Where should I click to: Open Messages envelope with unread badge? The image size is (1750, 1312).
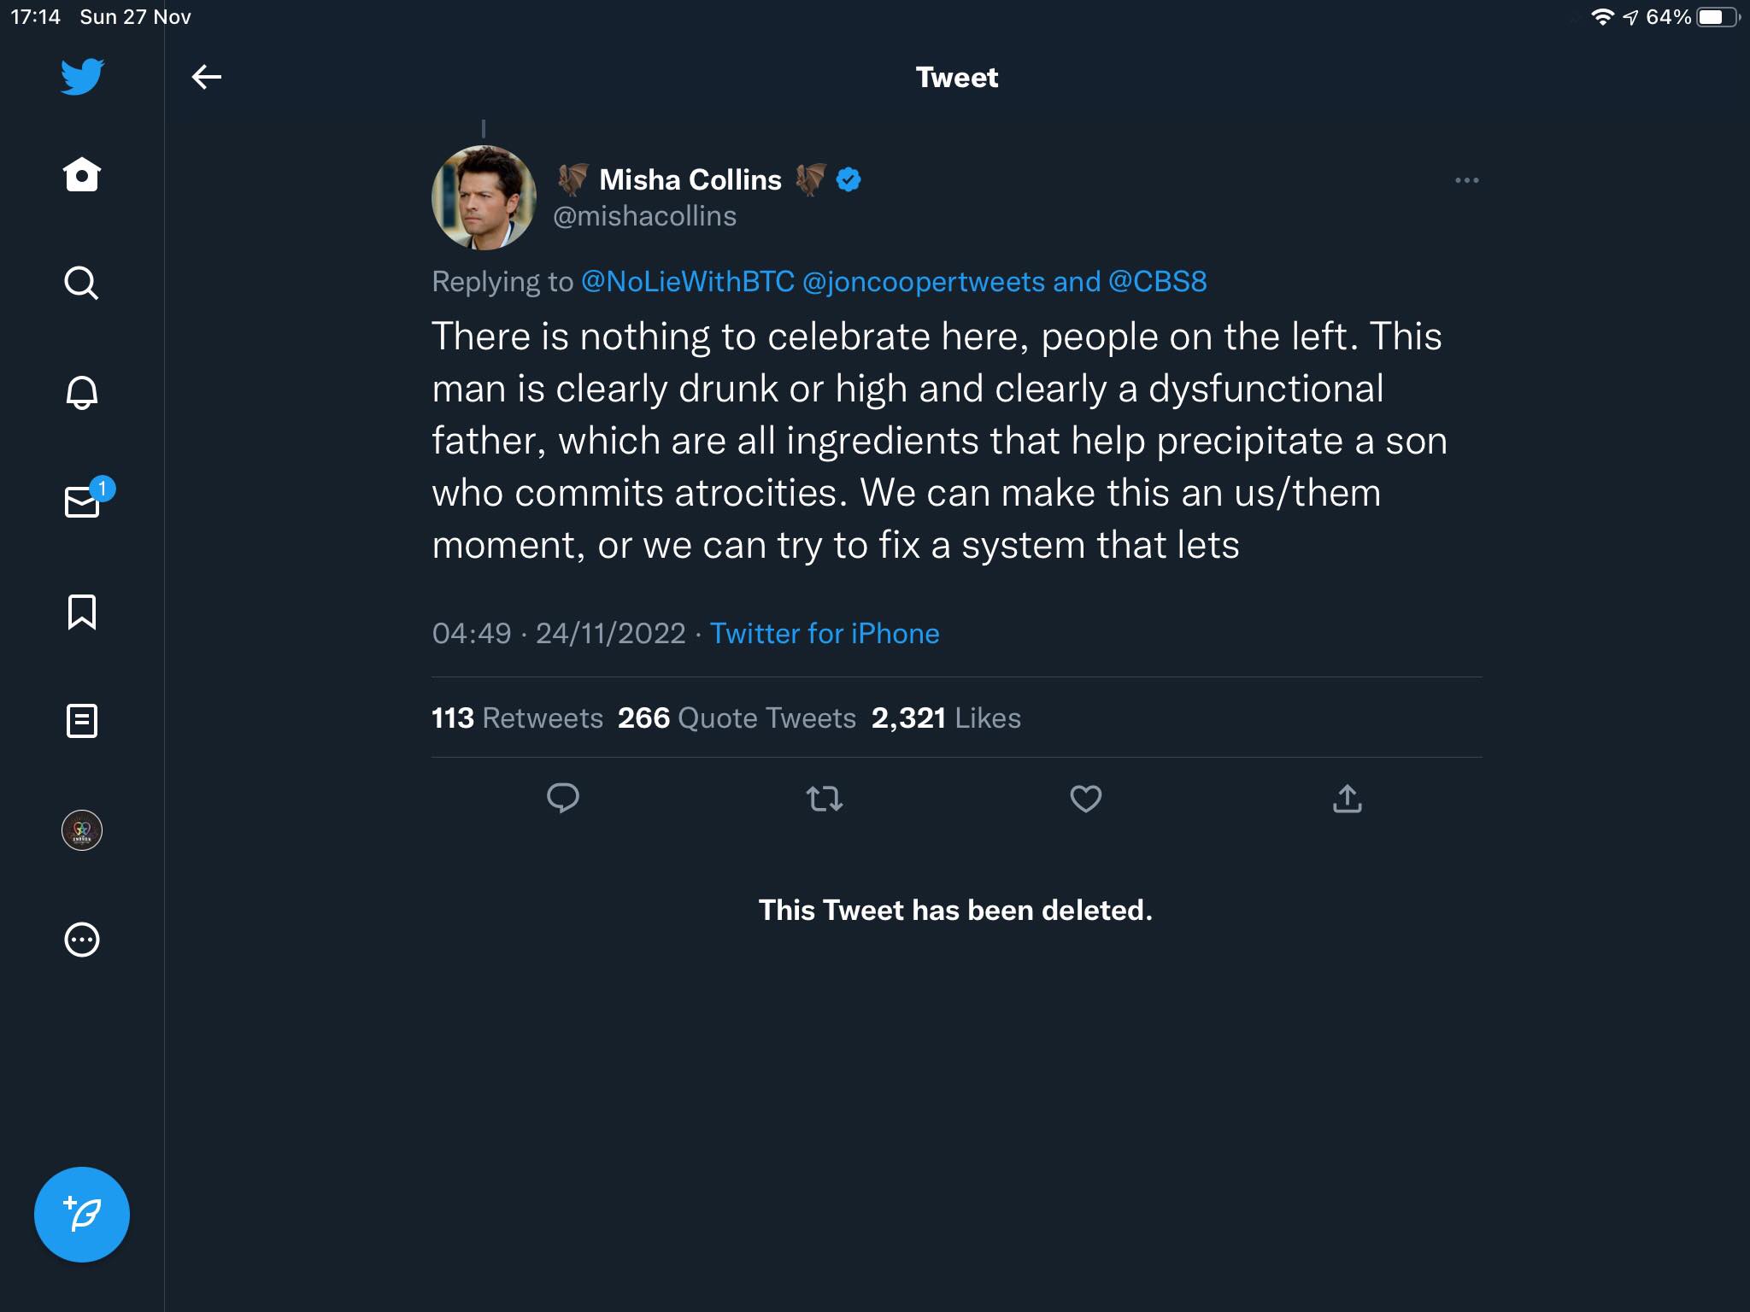click(85, 500)
